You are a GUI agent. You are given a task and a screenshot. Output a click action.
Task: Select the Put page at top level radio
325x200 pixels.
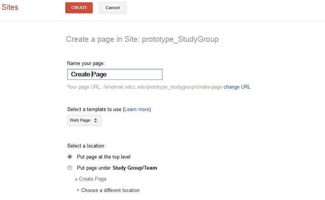70,157
